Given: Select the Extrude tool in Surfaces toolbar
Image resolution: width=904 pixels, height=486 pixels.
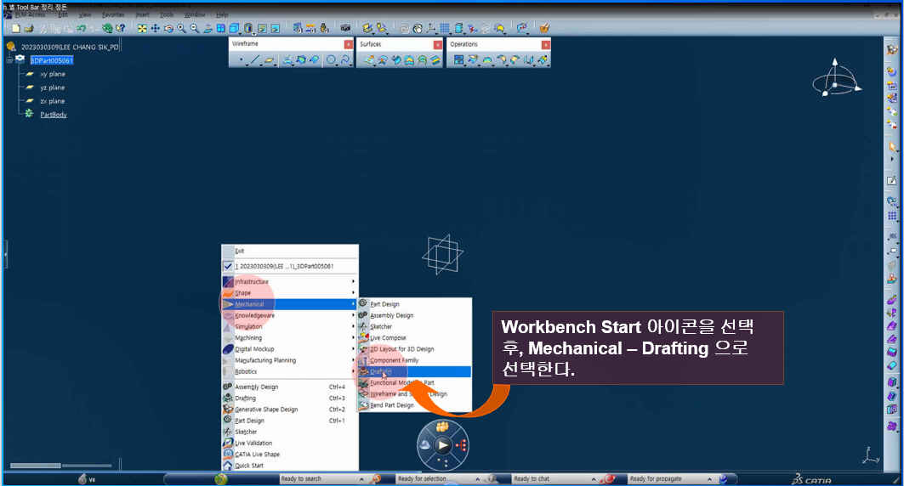Looking at the screenshot, I should 370,59.
